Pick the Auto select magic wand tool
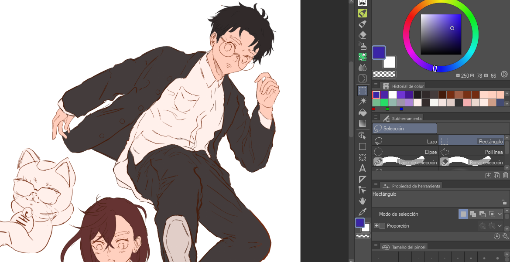 (362, 102)
